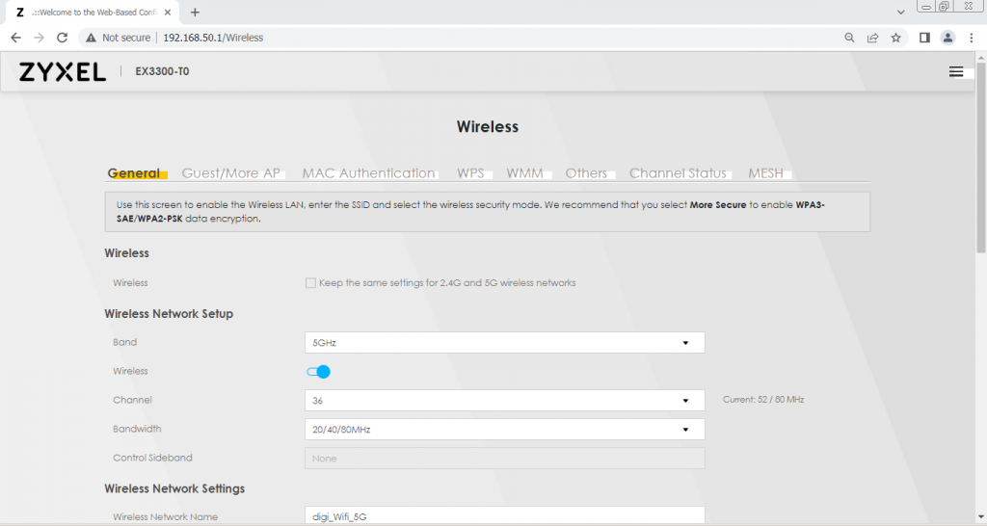This screenshot has height=526, width=987.
Task: Click the Wireless Network Name field
Action: coord(504,516)
